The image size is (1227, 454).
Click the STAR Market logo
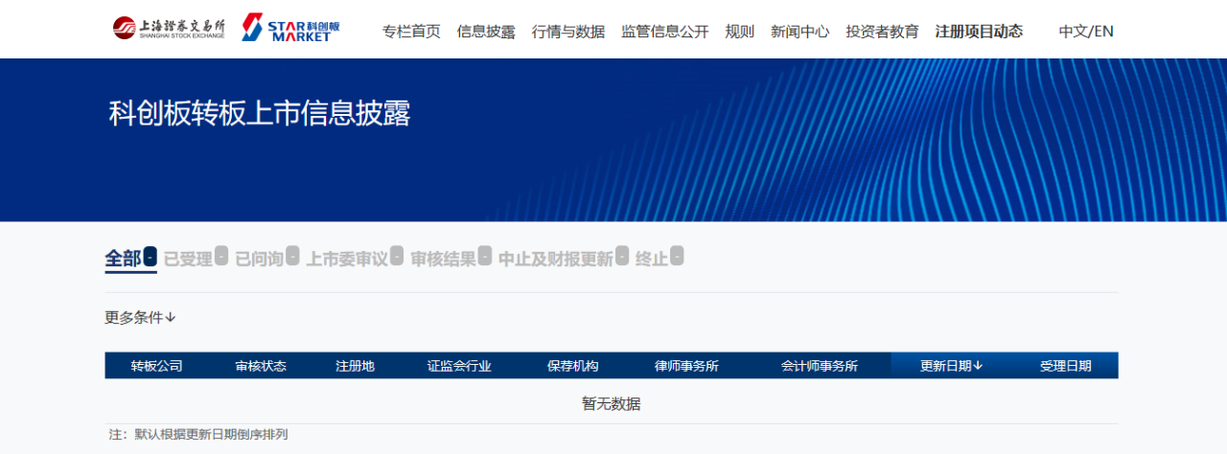coord(290,28)
